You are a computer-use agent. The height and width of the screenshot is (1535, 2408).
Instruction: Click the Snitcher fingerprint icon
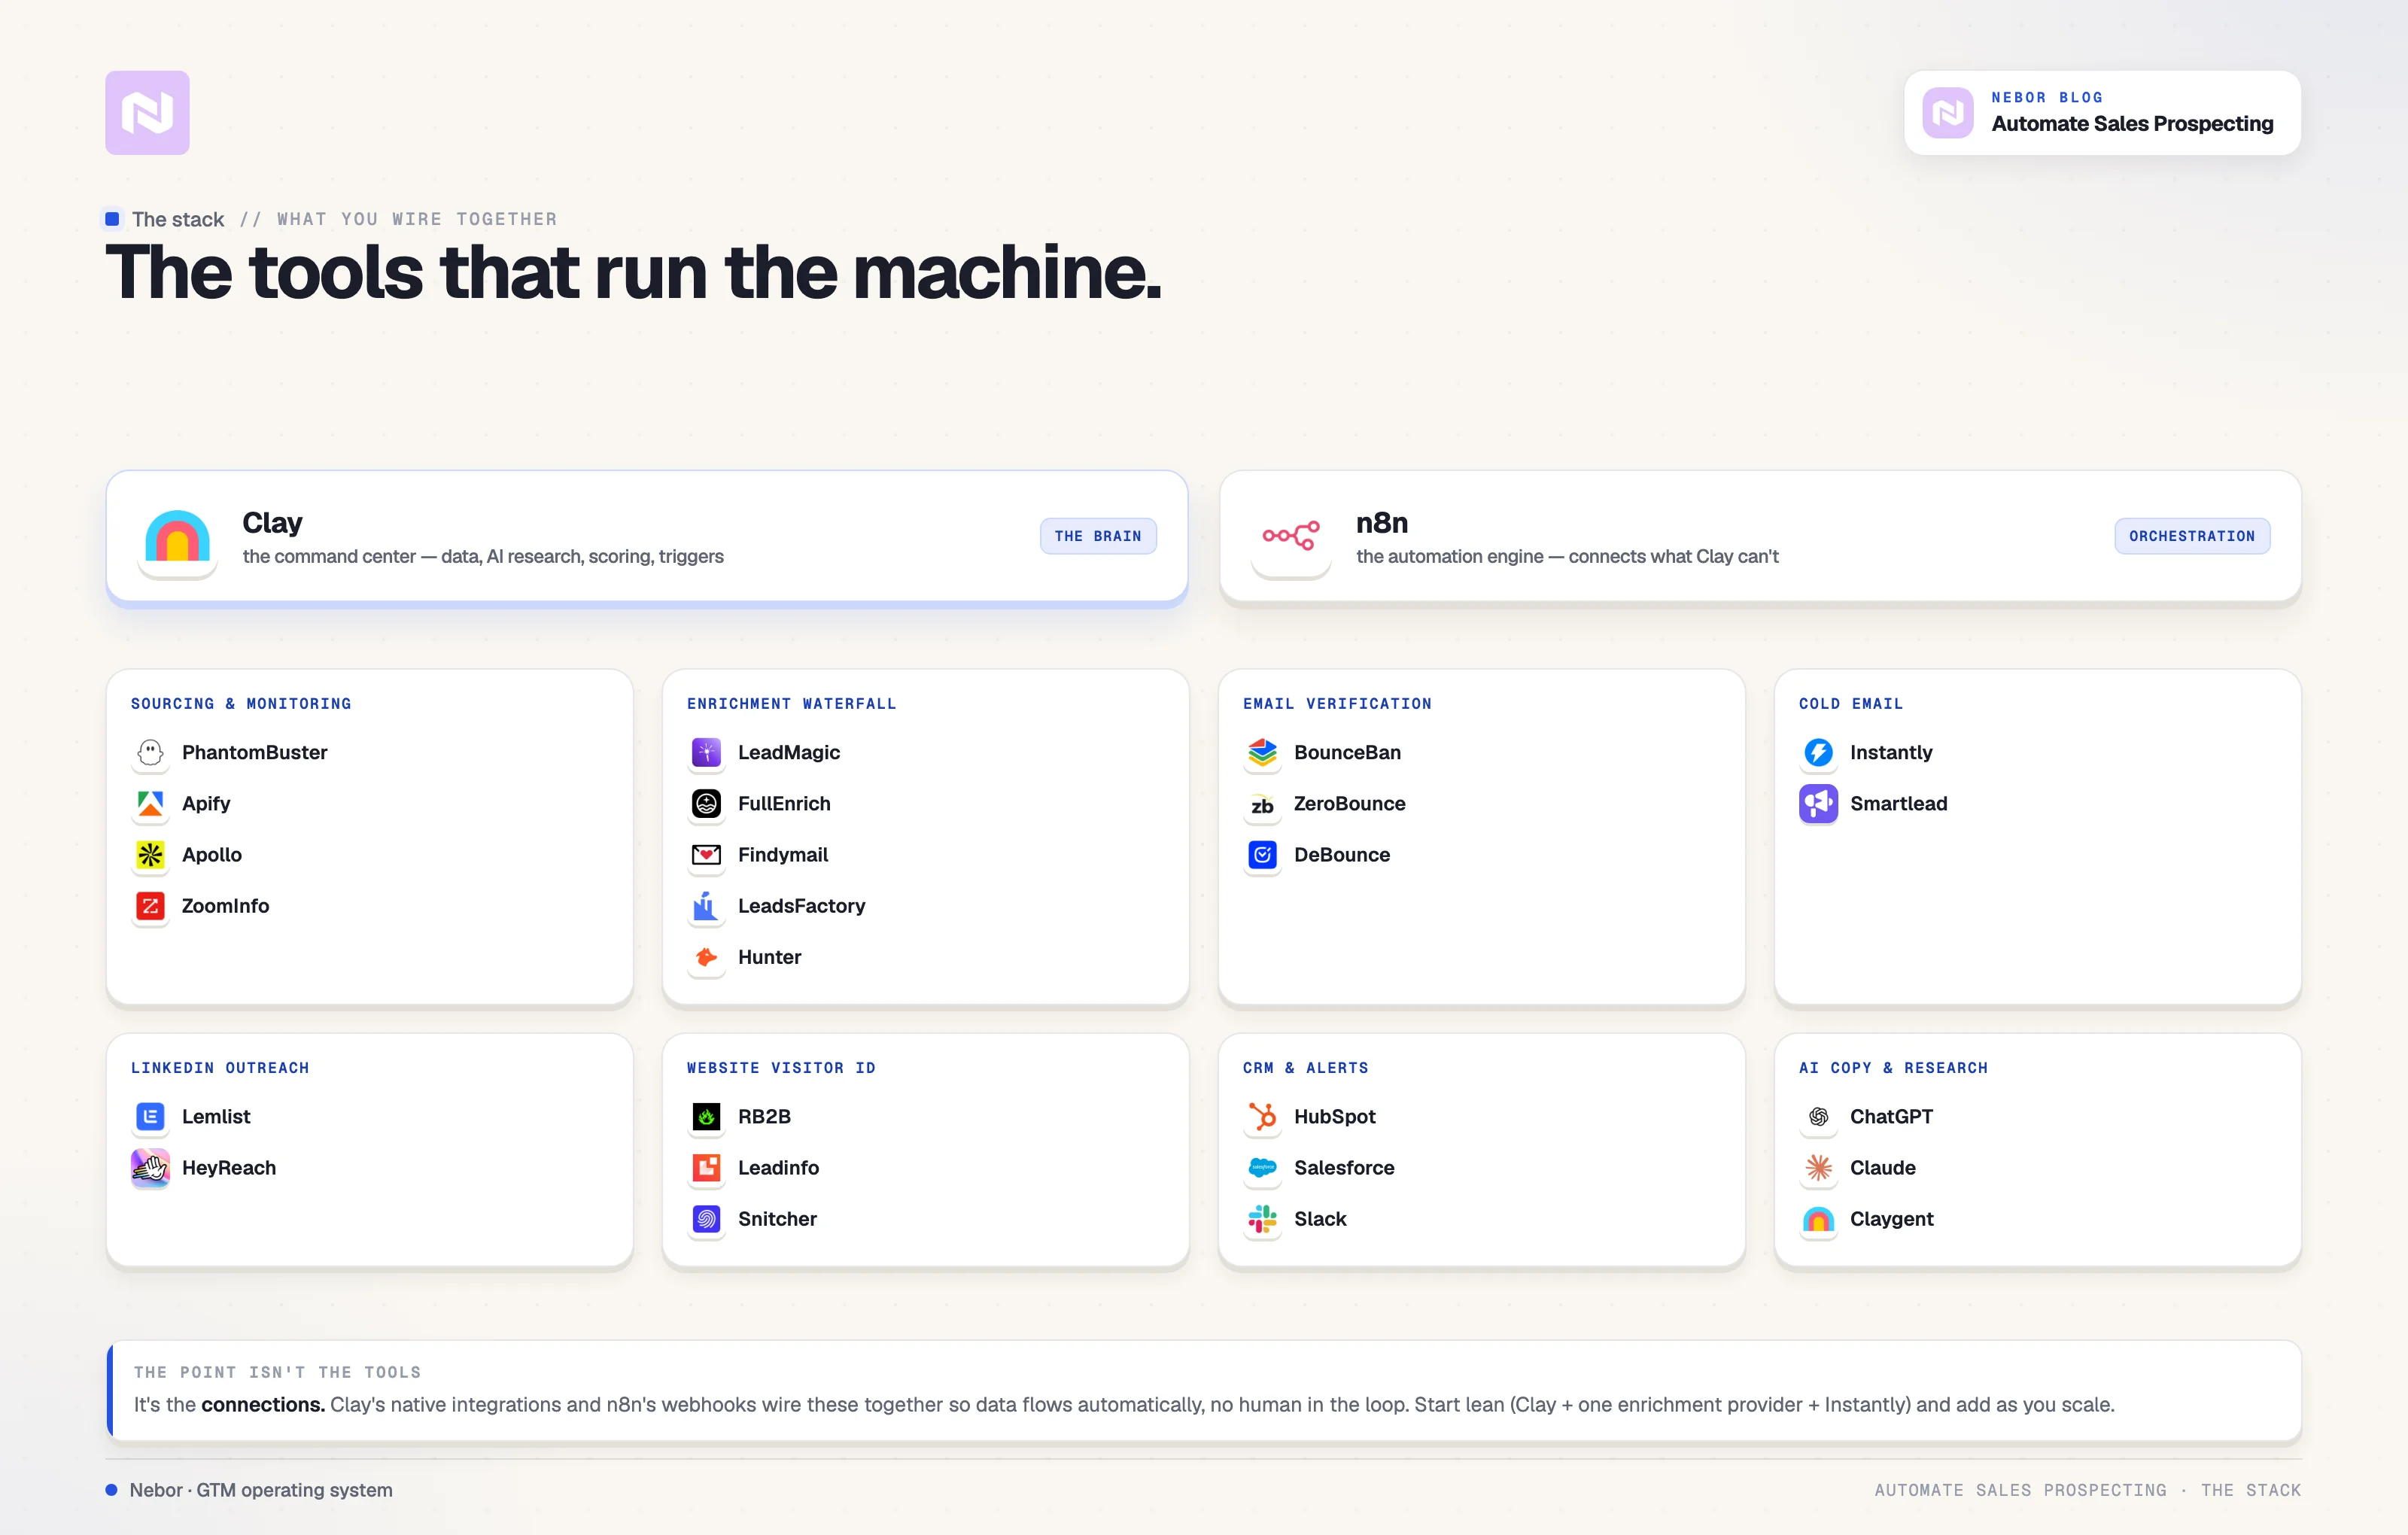tap(706, 1218)
